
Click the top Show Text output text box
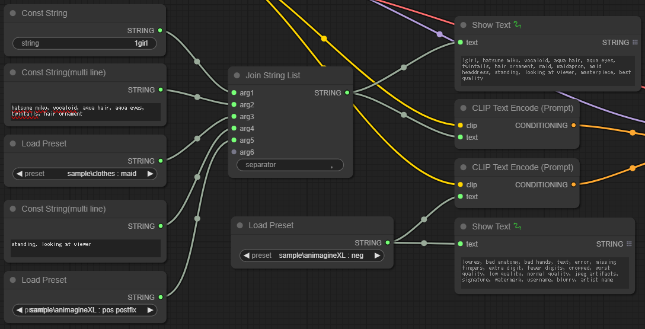(x=548, y=71)
